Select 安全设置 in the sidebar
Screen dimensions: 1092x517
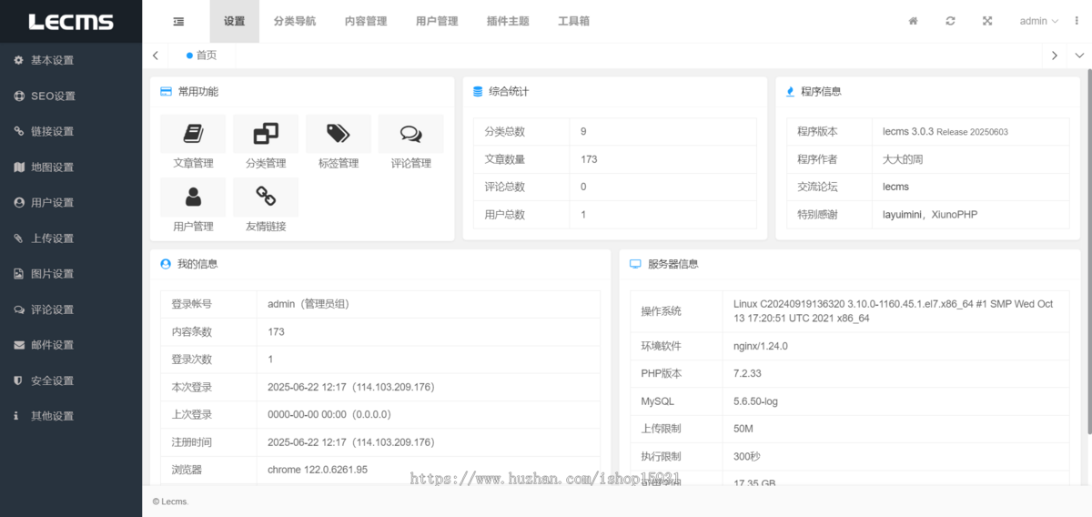[71, 380]
